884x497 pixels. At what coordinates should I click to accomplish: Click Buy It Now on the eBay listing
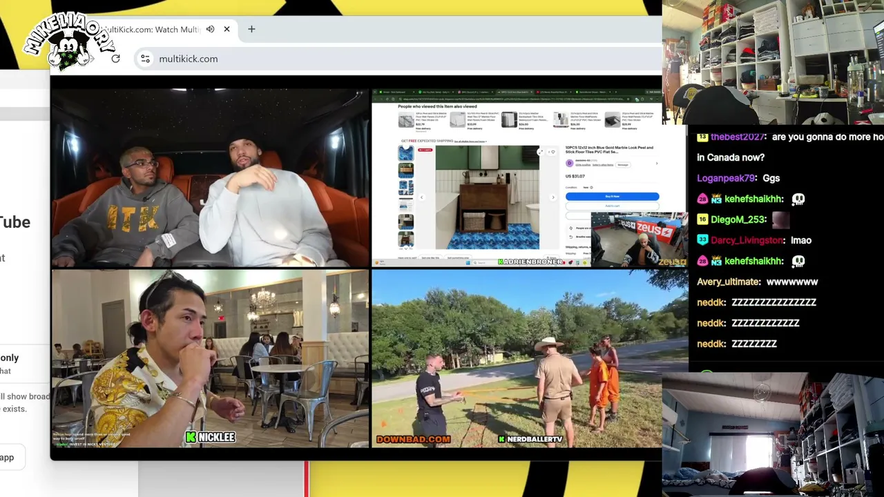612,197
